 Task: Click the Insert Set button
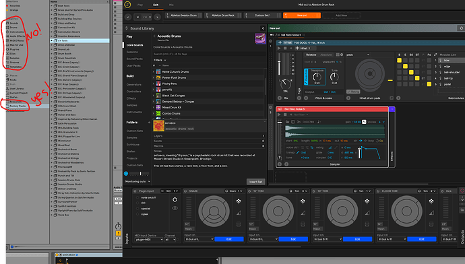(255, 182)
